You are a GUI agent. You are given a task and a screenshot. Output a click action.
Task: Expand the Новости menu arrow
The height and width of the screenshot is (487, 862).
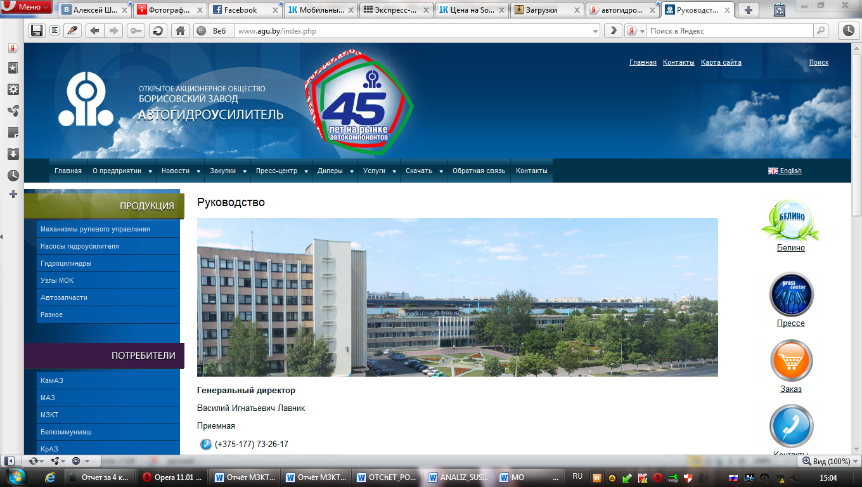199,171
